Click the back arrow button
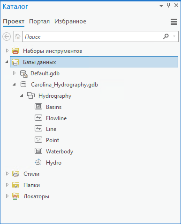181x224 pixels. [7, 36]
